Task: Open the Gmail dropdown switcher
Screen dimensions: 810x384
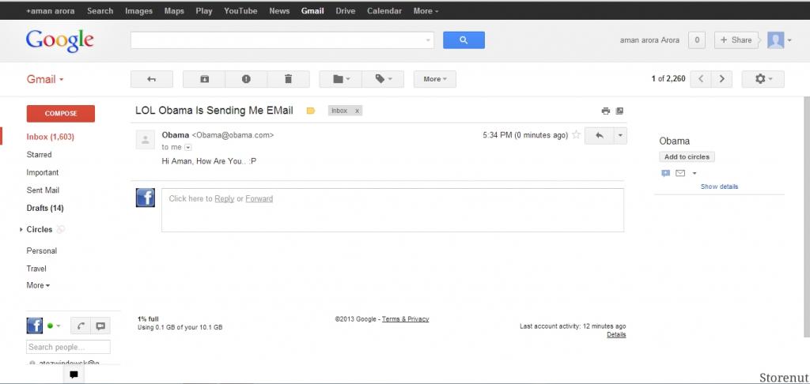Action: point(45,79)
